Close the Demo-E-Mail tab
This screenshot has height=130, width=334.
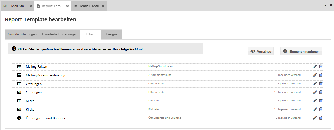click(x=103, y=6)
